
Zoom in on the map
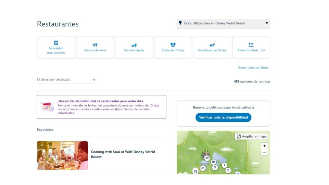(264, 146)
